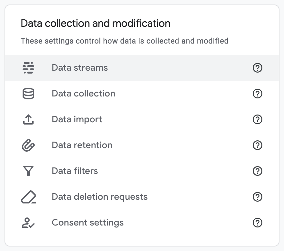
Task: Show help for Data deletion requests
Action: click(x=258, y=197)
